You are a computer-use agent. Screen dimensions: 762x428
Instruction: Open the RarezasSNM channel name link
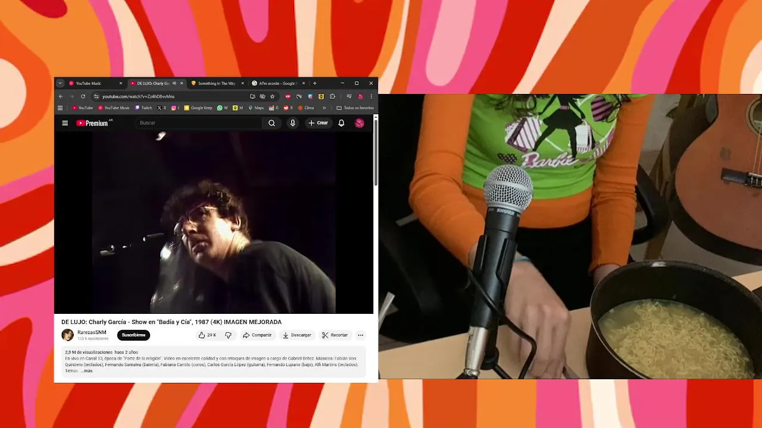[92, 332]
